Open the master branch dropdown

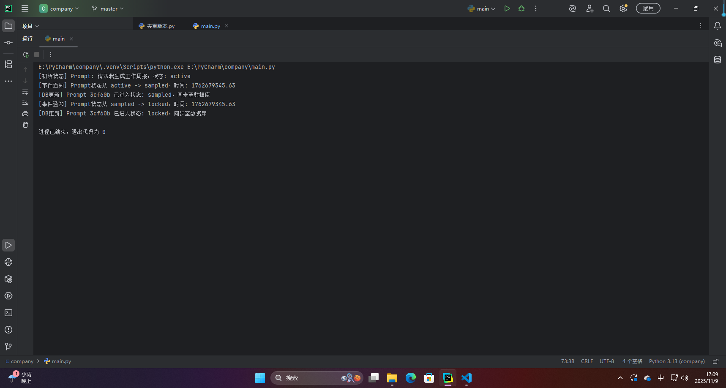[x=108, y=8]
